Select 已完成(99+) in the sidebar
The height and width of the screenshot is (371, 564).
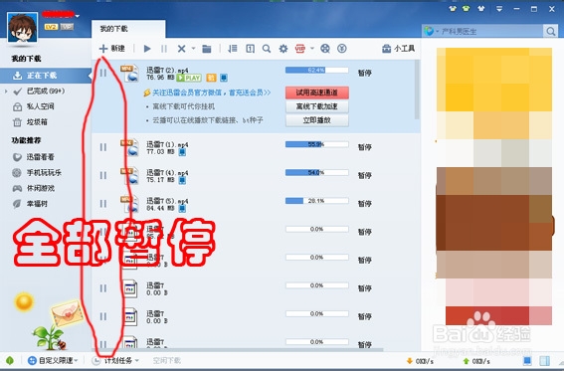46,92
